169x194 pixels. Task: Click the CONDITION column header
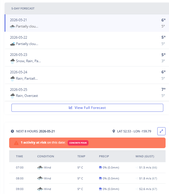click(x=46, y=156)
